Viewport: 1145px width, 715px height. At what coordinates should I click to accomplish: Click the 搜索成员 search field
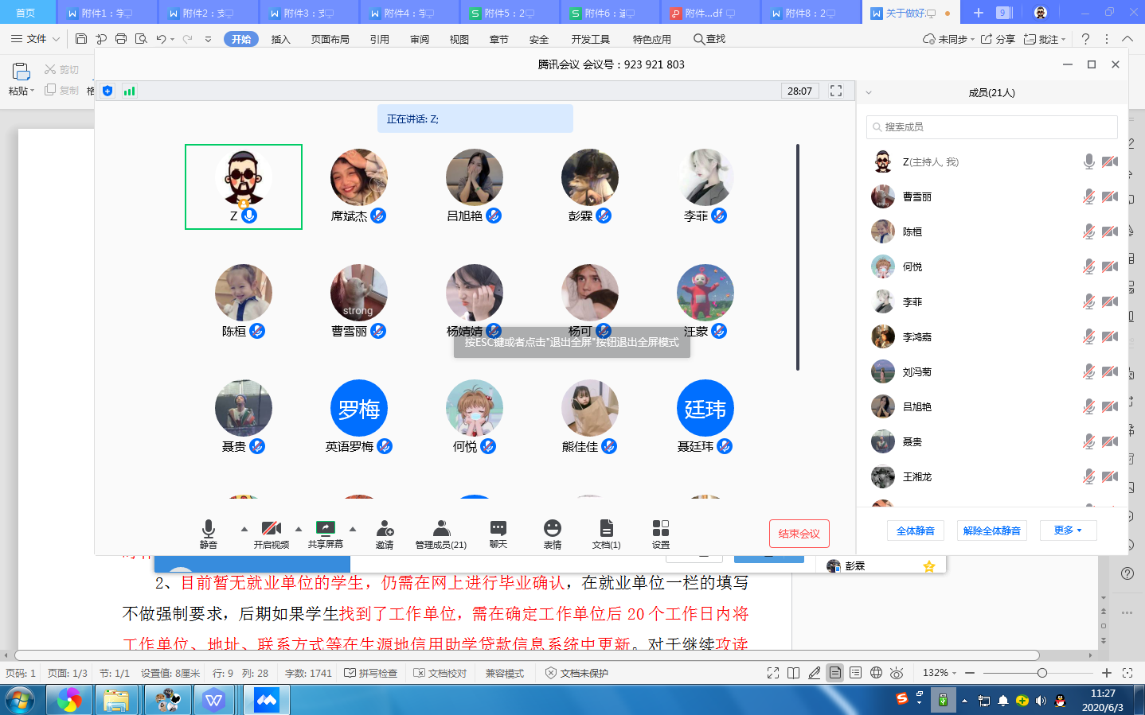991,127
